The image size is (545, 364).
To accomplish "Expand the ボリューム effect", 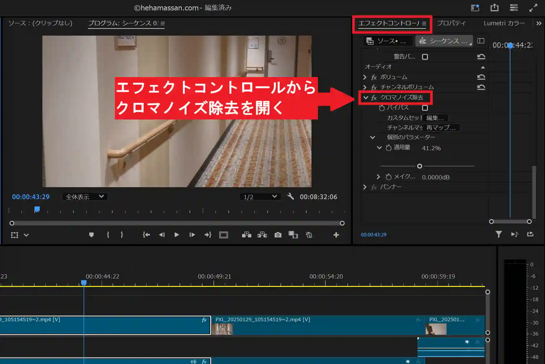I will click(365, 77).
